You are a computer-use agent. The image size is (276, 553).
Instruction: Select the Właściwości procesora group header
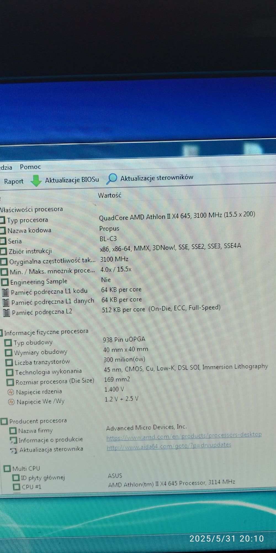click(x=31, y=209)
